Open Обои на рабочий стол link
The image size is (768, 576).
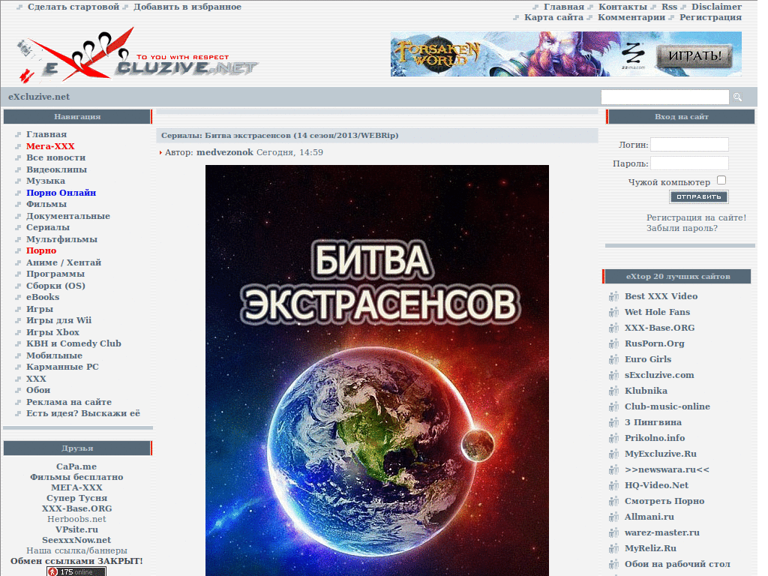(x=677, y=564)
